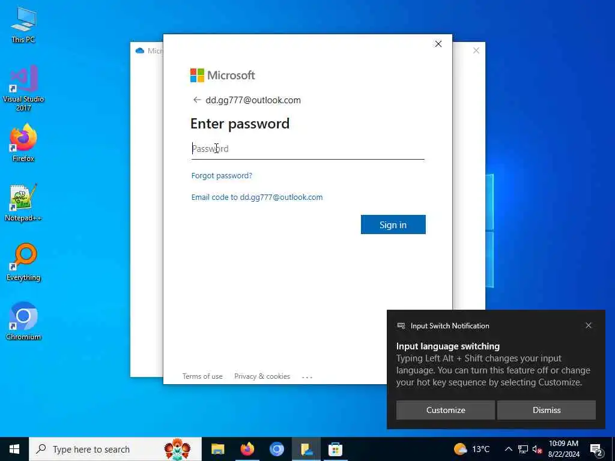
Task: Open Privacy & cookies link
Action: pyautogui.click(x=262, y=376)
